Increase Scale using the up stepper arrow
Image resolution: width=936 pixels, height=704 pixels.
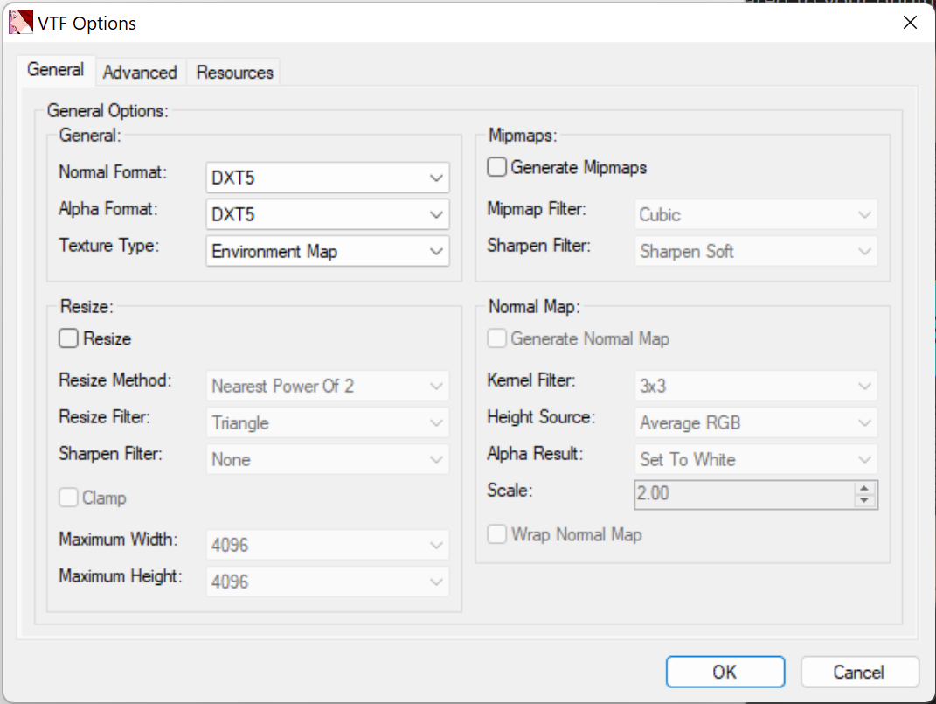point(864,488)
